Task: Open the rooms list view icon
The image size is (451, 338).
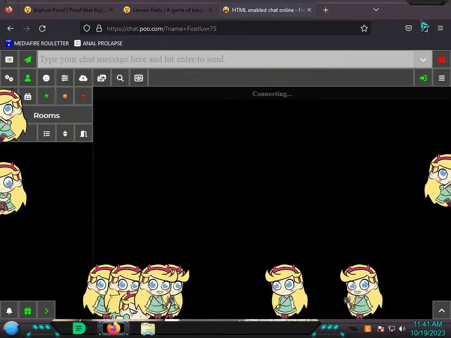Action: click(47, 134)
